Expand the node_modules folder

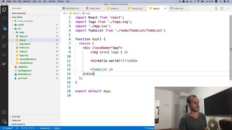pos(25,21)
